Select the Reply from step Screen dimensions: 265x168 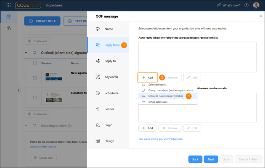[x=108, y=45]
